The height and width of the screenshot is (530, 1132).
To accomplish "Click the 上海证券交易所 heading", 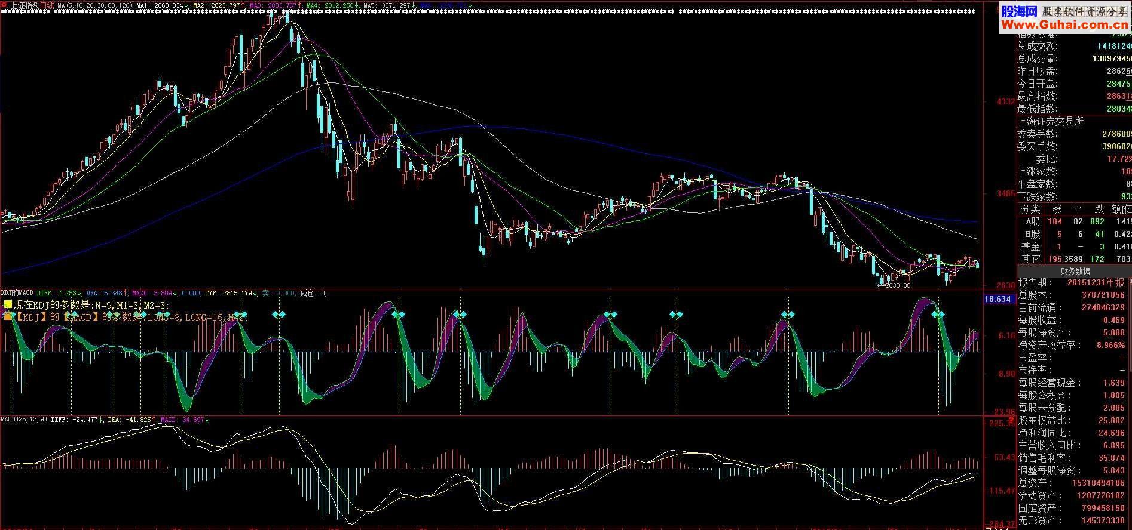I will pos(1051,121).
